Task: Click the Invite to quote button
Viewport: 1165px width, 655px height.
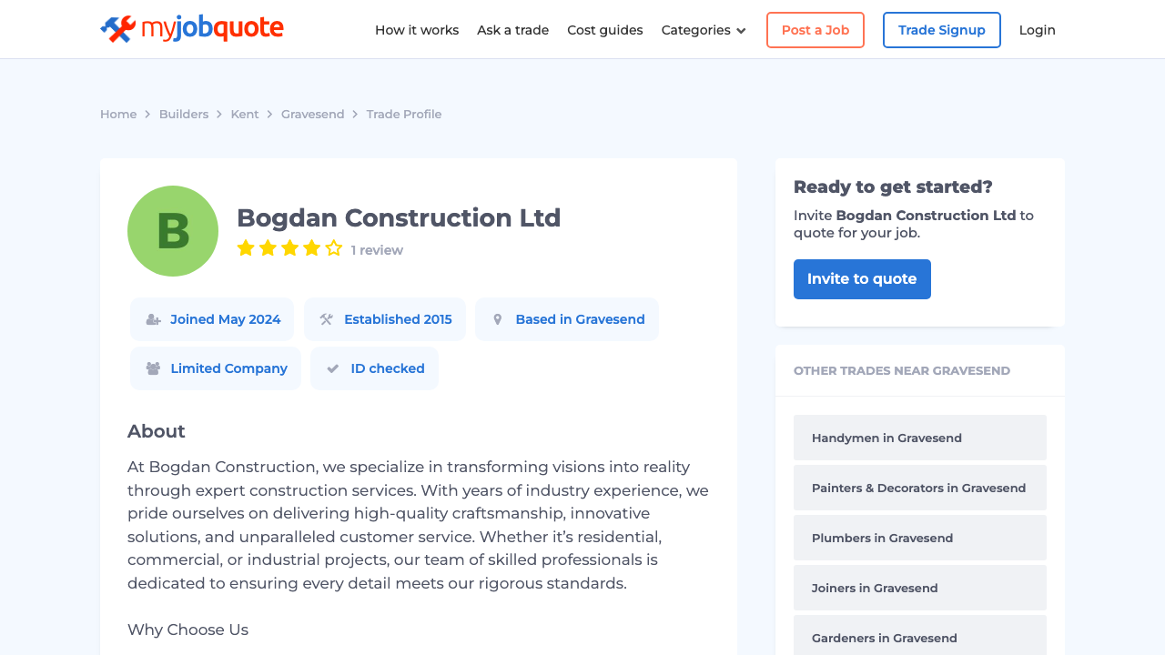Action: coord(861,279)
